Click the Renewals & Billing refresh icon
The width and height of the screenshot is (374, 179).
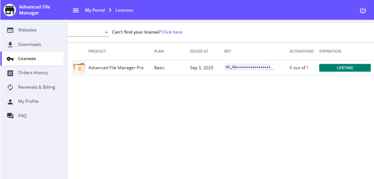click(x=10, y=87)
